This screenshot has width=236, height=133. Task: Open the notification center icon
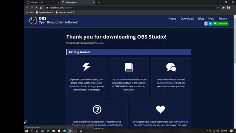point(231,131)
